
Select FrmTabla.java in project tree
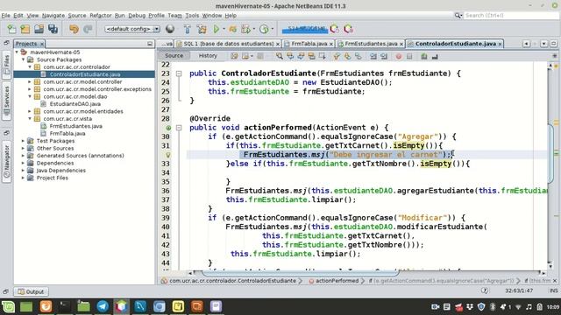click(x=67, y=134)
